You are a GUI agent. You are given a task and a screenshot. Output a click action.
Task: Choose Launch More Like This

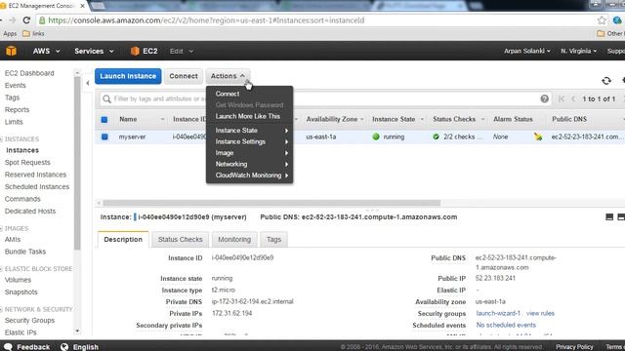[x=247, y=116]
